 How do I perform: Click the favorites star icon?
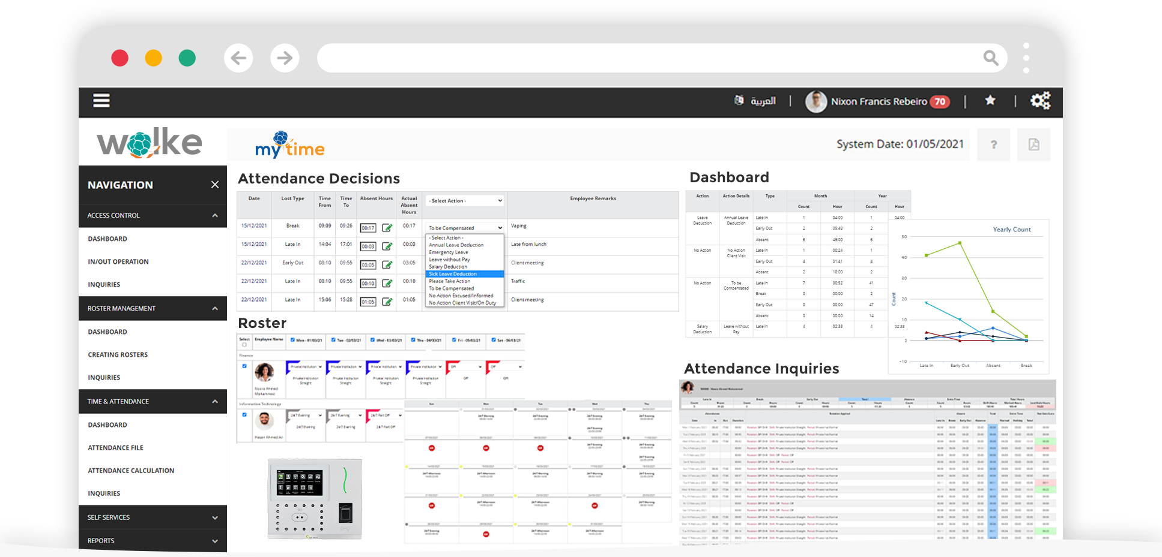coord(990,101)
